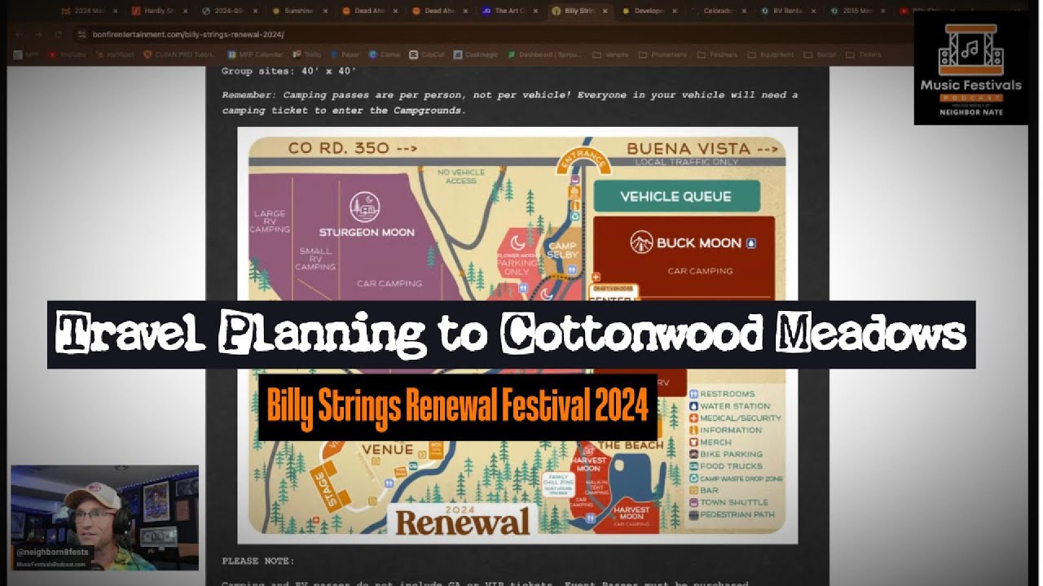This screenshot has width=1043, height=586.
Task: Click the ENTRANCE arch on map
Action: coord(583,160)
